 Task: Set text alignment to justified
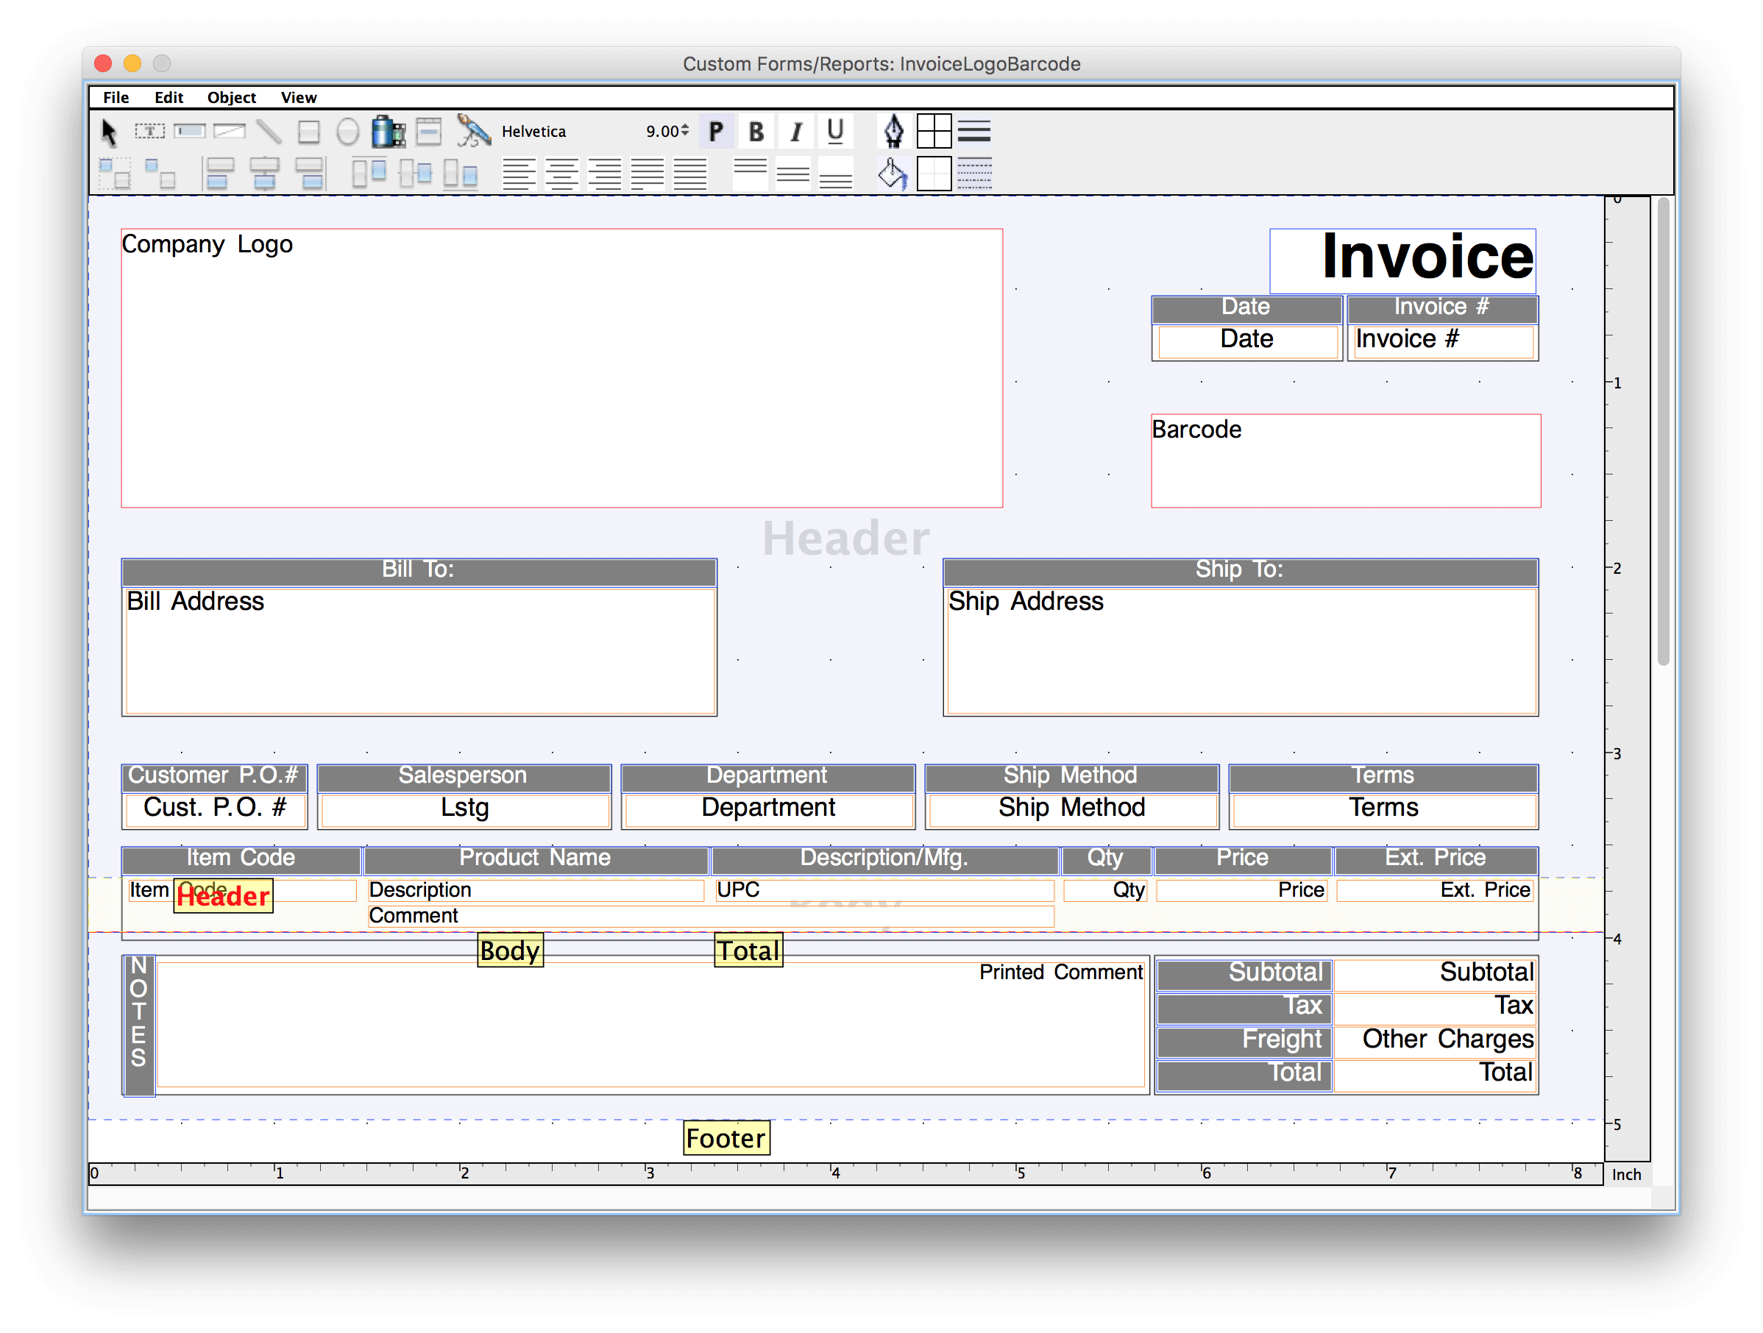click(x=648, y=174)
